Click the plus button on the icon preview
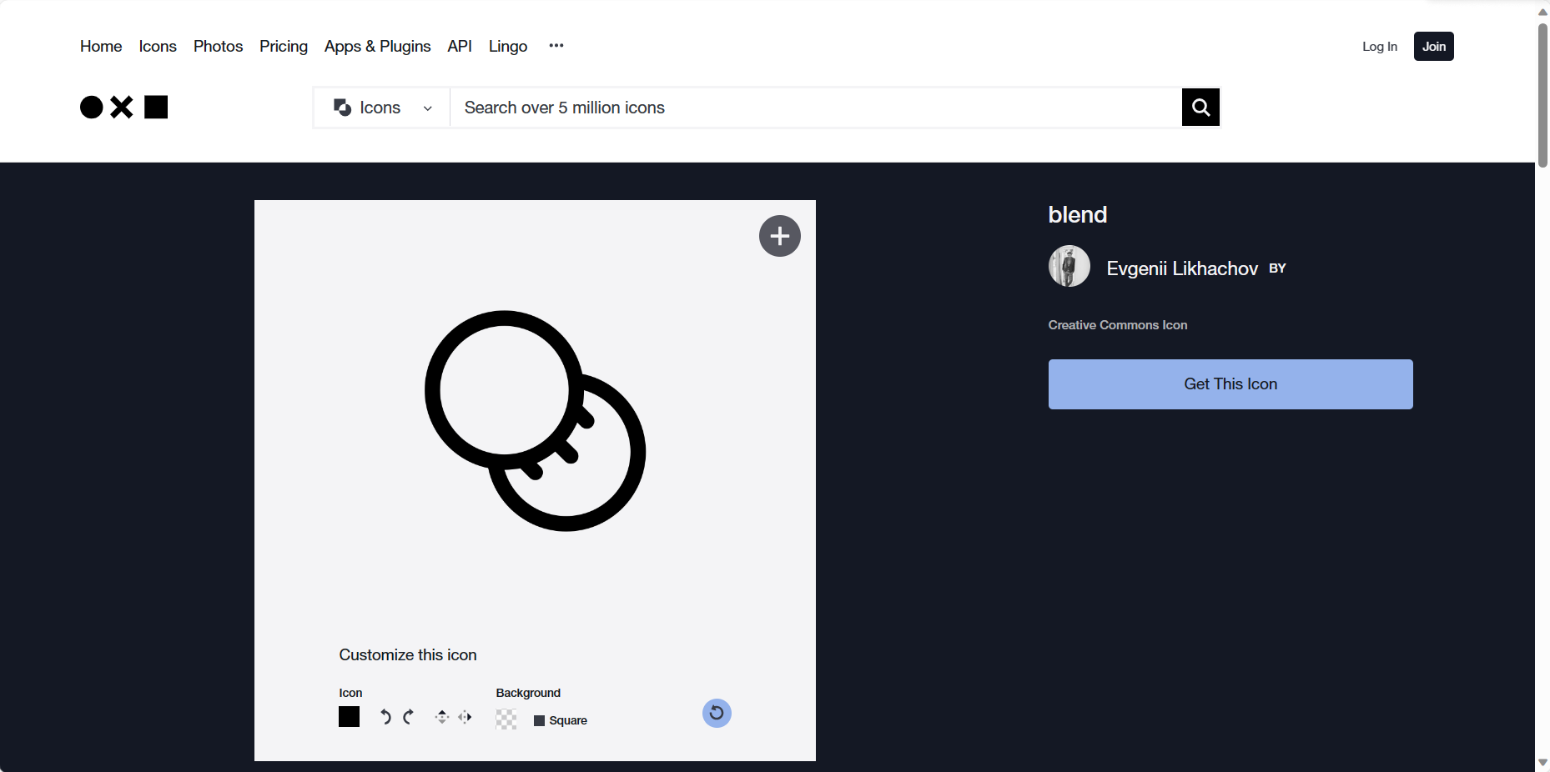This screenshot has height=772, width=1550. click(x=779, y=236)
